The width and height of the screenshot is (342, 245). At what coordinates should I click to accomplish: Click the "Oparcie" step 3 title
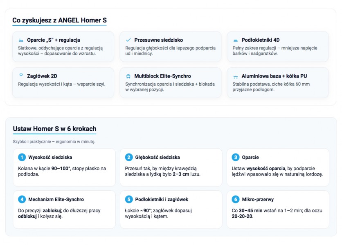(x=250, y=157)
